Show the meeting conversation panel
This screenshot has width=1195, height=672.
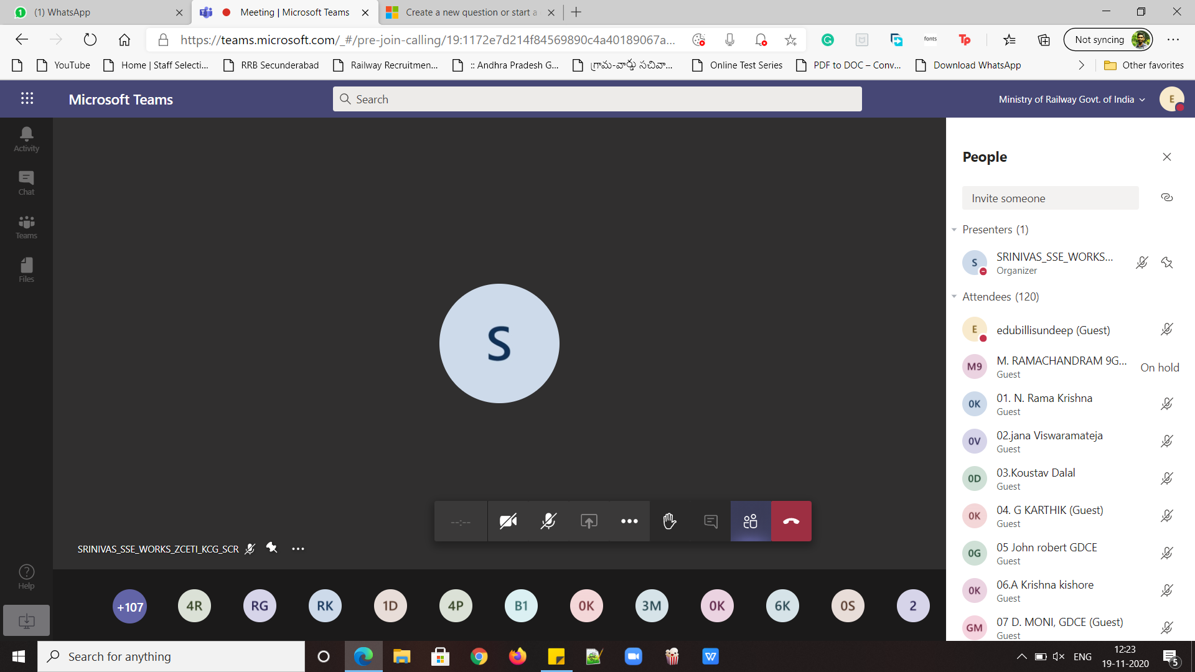click(x=710, y=521)
